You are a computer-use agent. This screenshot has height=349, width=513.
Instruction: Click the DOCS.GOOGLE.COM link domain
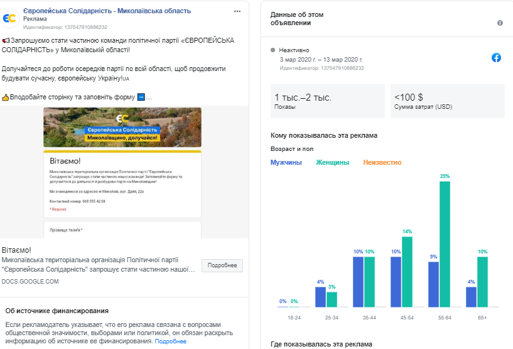click(30, 282)
